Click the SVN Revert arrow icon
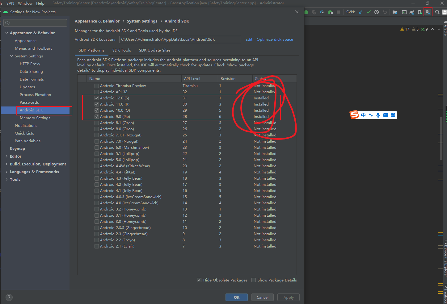Screen dimensions: 447x304 (385, 12)
